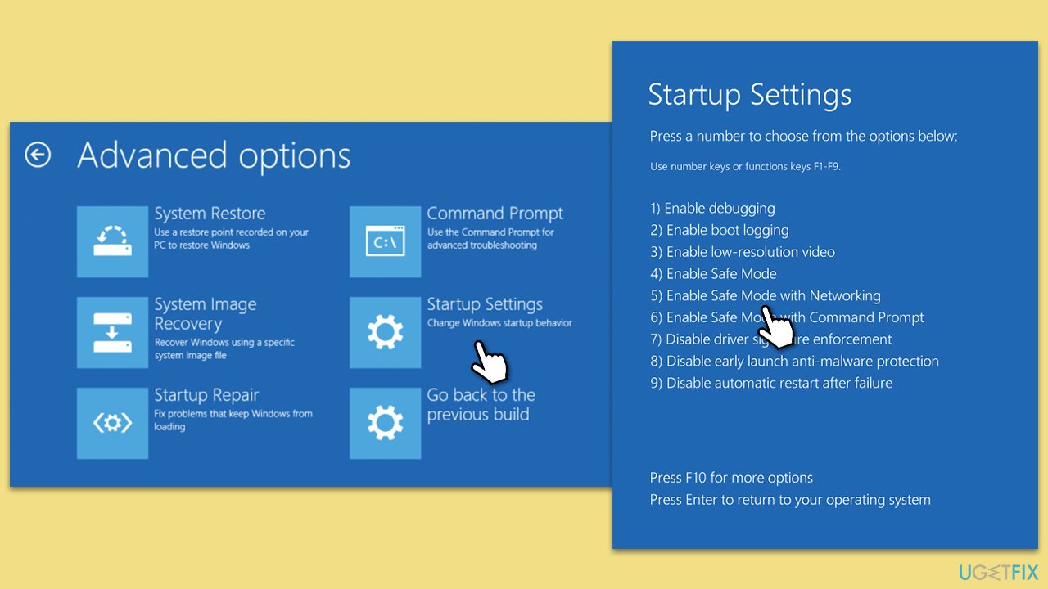Select Enable boot logging option
The height and width of the screenshot is (589, 1048).
(718, 230)
